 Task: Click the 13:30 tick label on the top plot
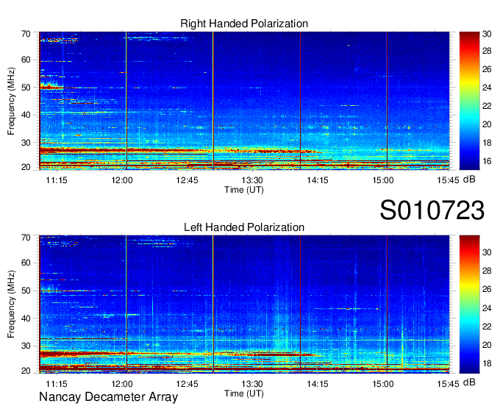(x=252, y=180)
